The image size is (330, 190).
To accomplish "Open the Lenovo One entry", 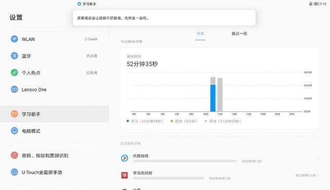I will click(x=54, y=90).
